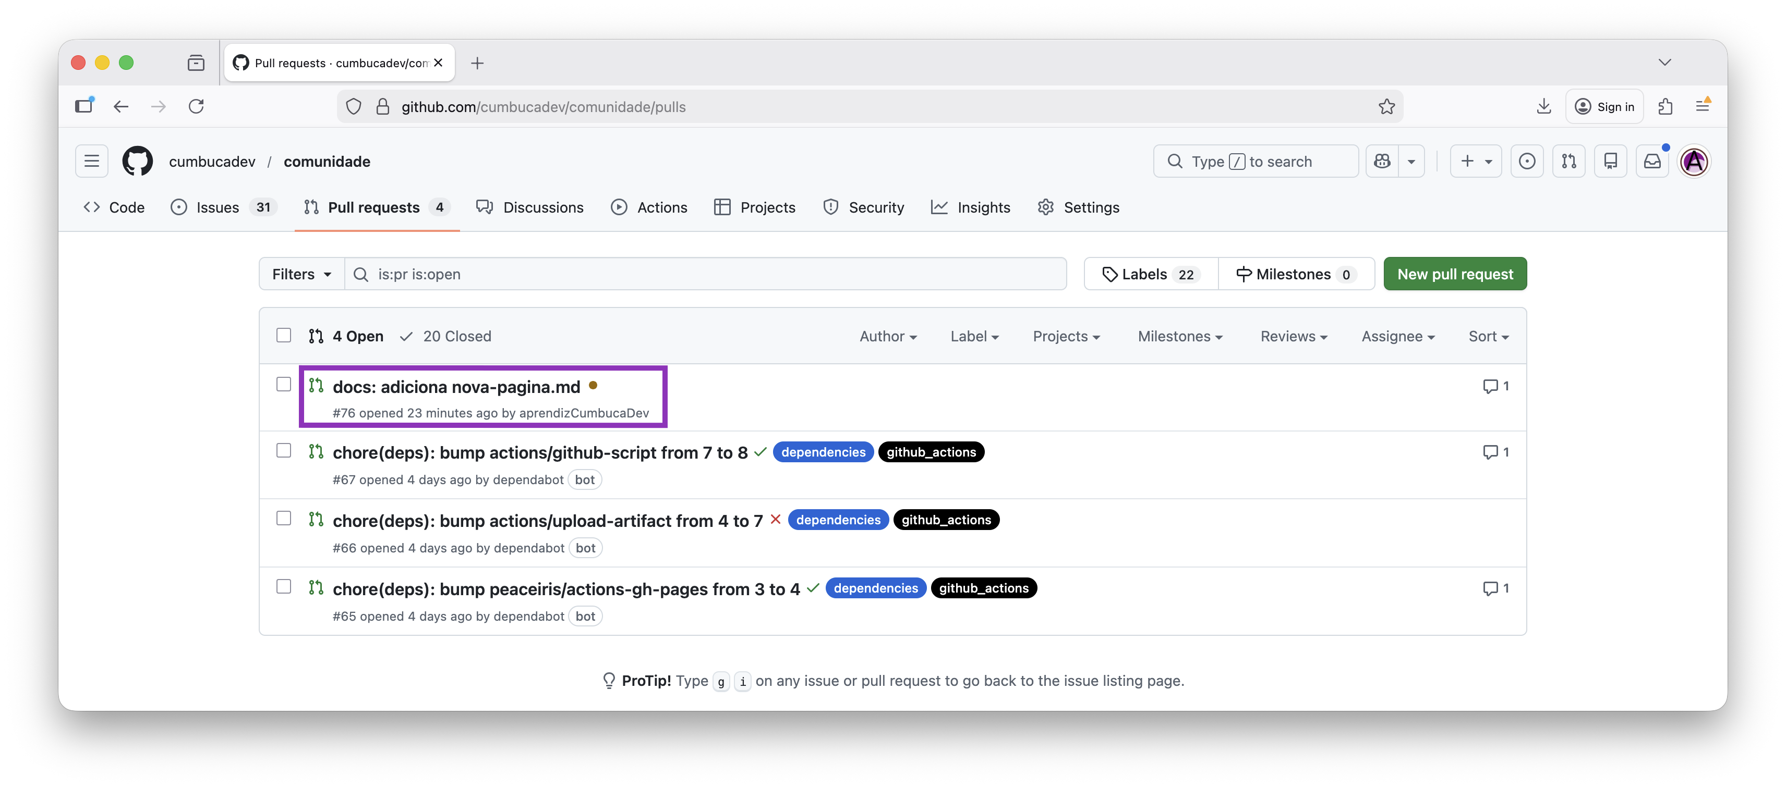This screenshot has width=1786, height=788.
Task: Switch to the repository Projects tab
Action: [x=754, y=208]
